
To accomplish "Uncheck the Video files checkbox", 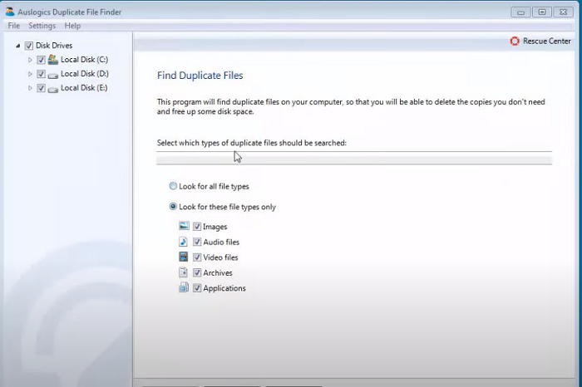I will (197, 257).
